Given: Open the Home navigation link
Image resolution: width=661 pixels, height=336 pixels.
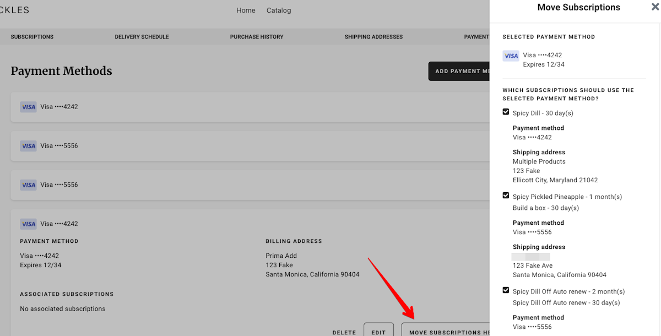Looking at the screenshot, I should [246, 10].
